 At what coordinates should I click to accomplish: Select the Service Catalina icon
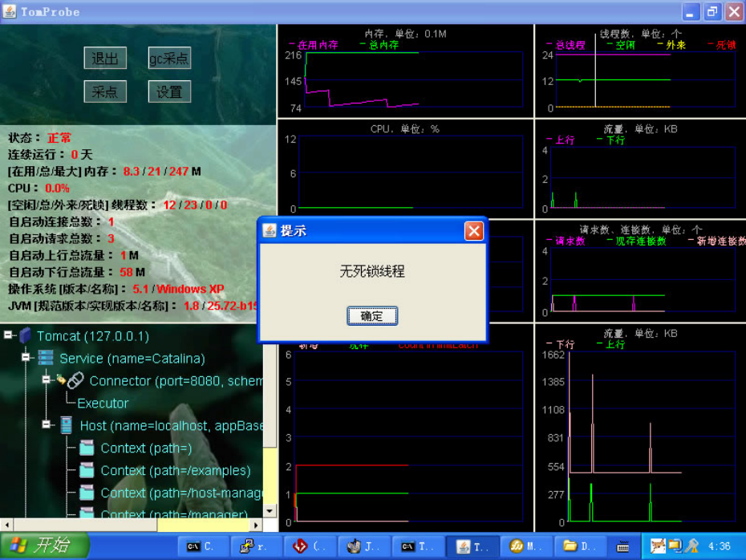[46, 358]
